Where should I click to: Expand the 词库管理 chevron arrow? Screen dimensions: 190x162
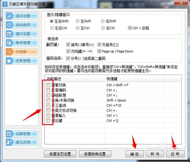tap(34, 134)
